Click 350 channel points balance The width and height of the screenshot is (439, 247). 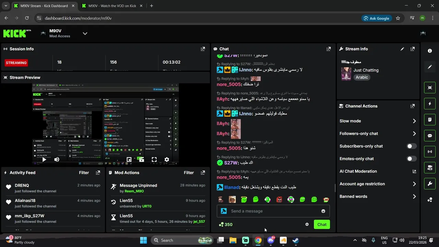[226, 224]
